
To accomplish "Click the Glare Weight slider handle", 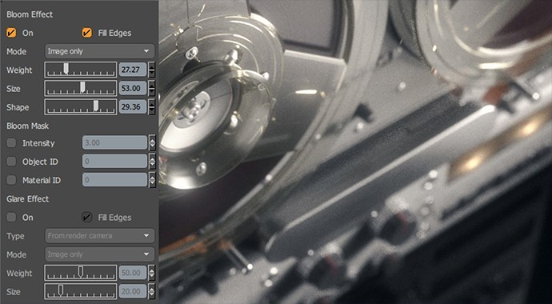I will point(81,271).
